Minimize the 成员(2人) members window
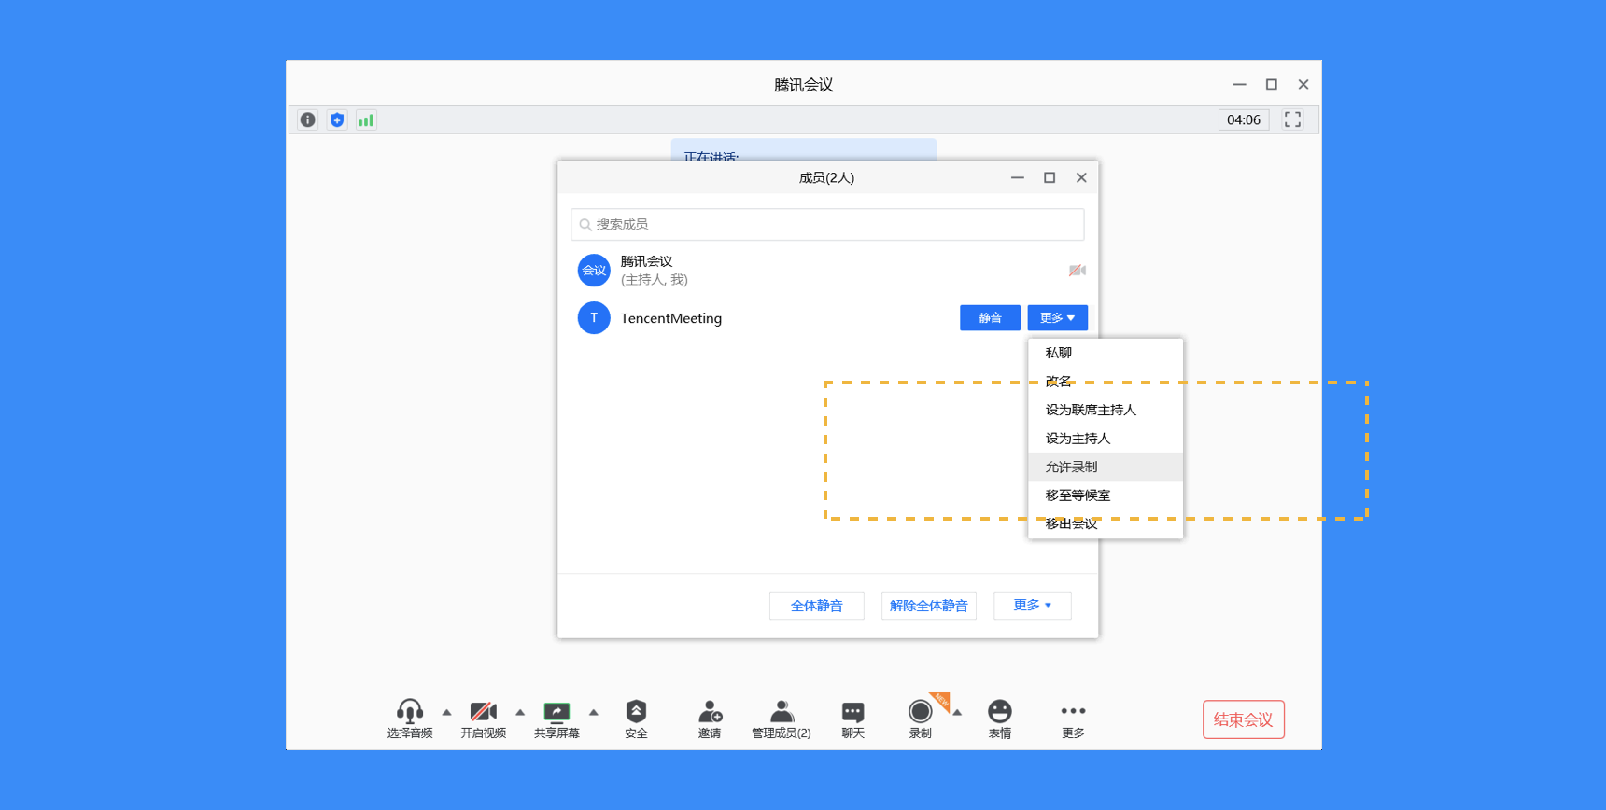 tap(1018, 177)
